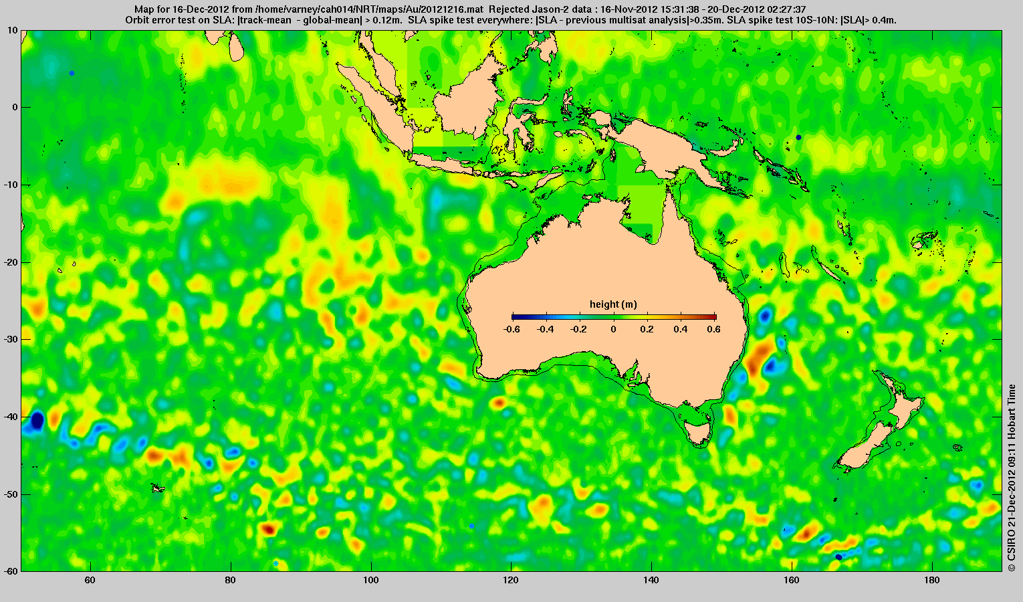Screen dimensions: 1023x602
Task: Click latitude tick label -60
Action: 11,571
